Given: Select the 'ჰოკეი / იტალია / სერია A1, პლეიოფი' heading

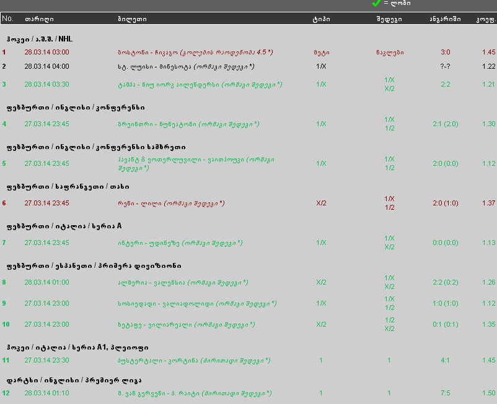Looking at the screenshot, I should pyautogui.click(x=77, y=347).
